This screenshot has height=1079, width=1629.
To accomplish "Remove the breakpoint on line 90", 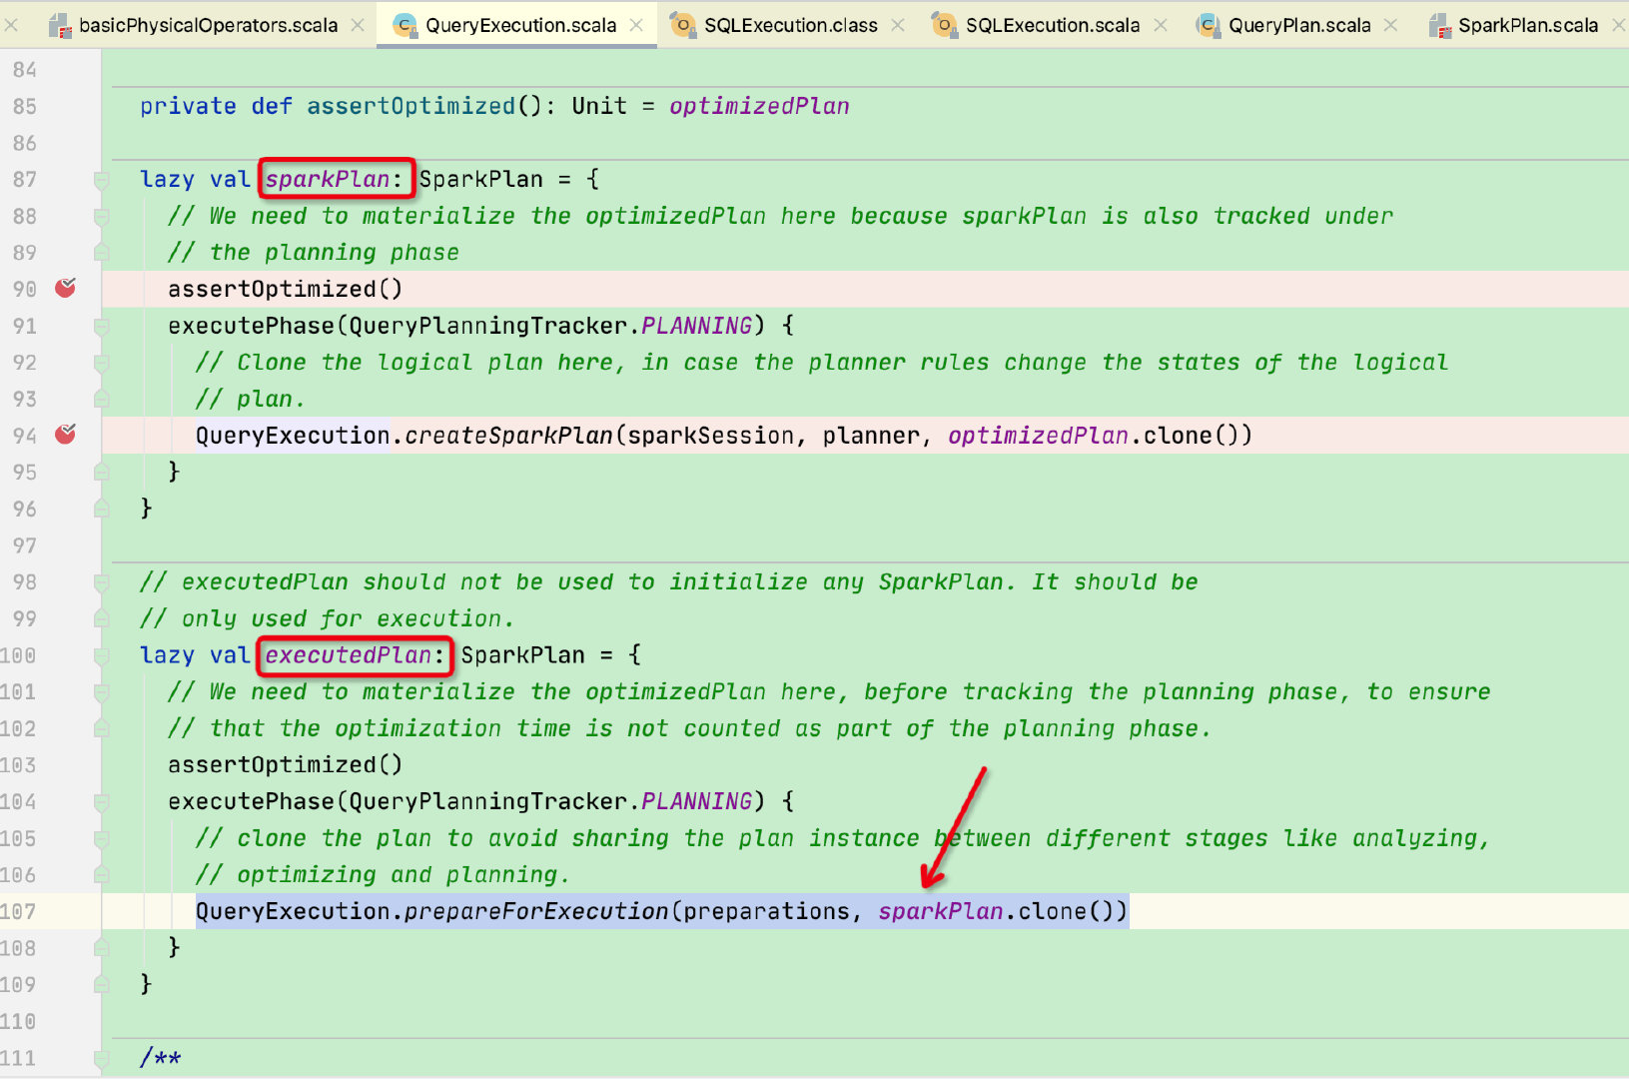I will (66, 289).
